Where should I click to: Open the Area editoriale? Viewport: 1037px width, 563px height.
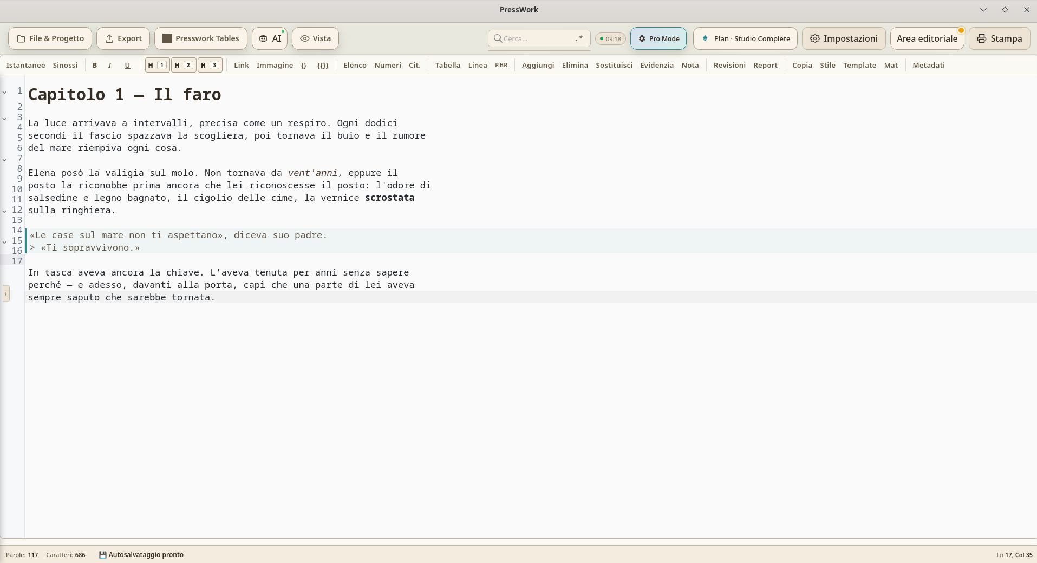pyautogui.click(x=927, y=38)
